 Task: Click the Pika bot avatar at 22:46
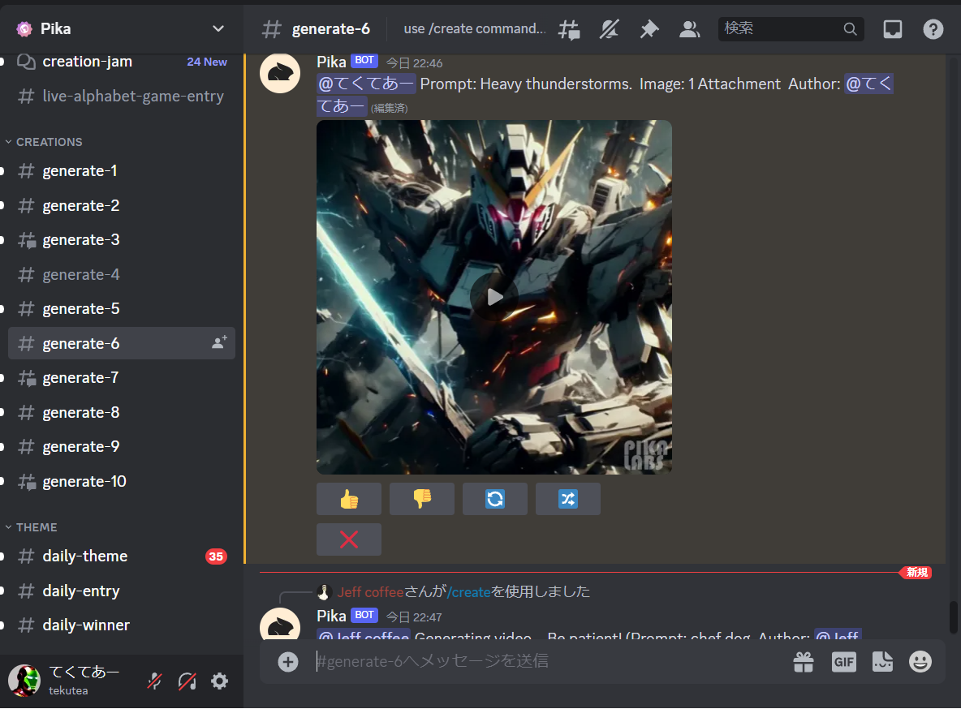coord(280,73)
